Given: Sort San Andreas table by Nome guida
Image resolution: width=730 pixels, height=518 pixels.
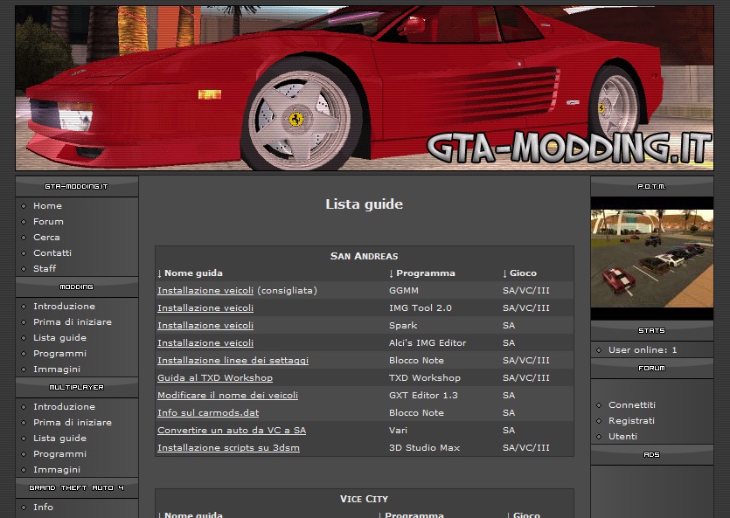Looking at the screenshot, I should pyautogui.click(x=190, y=273).
